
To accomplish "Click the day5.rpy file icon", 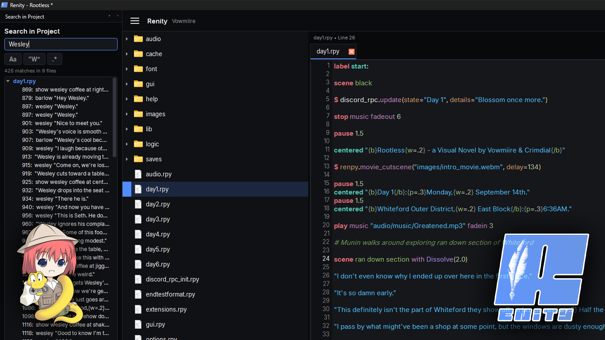I will point(138,249).
